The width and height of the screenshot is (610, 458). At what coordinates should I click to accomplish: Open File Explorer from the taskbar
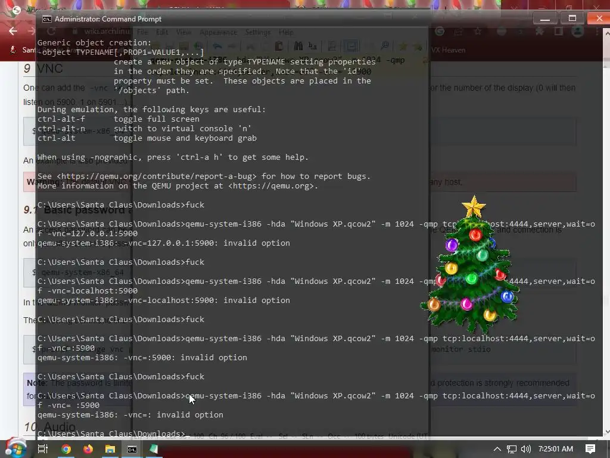[110, 449]
